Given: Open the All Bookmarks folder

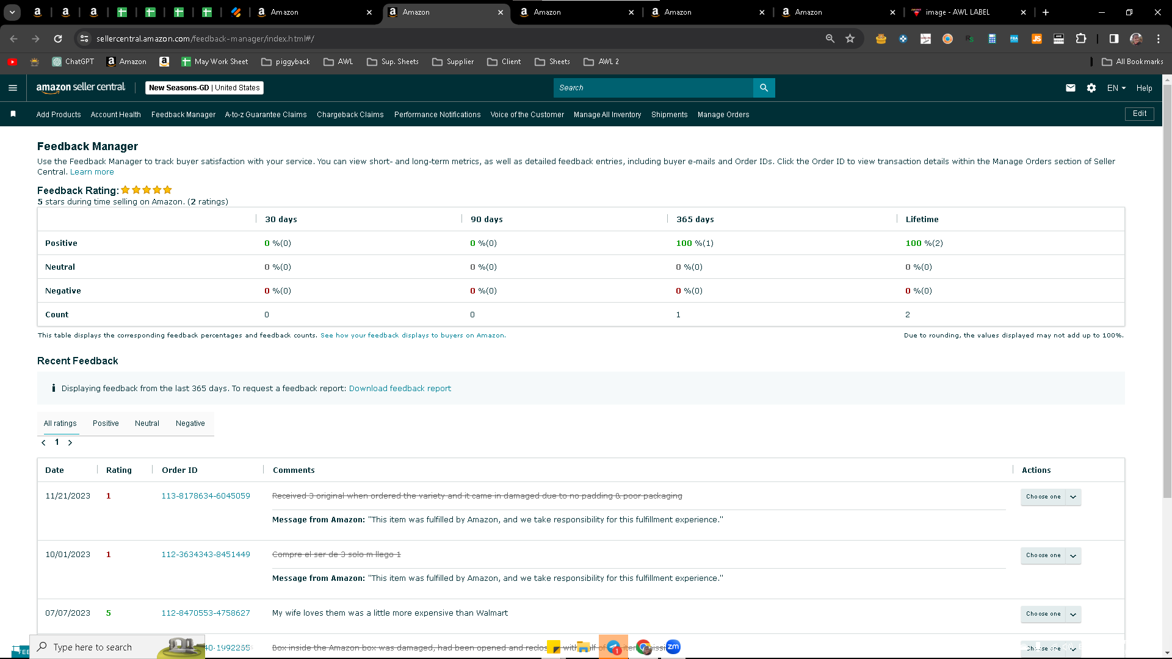Looking at the screenshot, I should 1133,62.
